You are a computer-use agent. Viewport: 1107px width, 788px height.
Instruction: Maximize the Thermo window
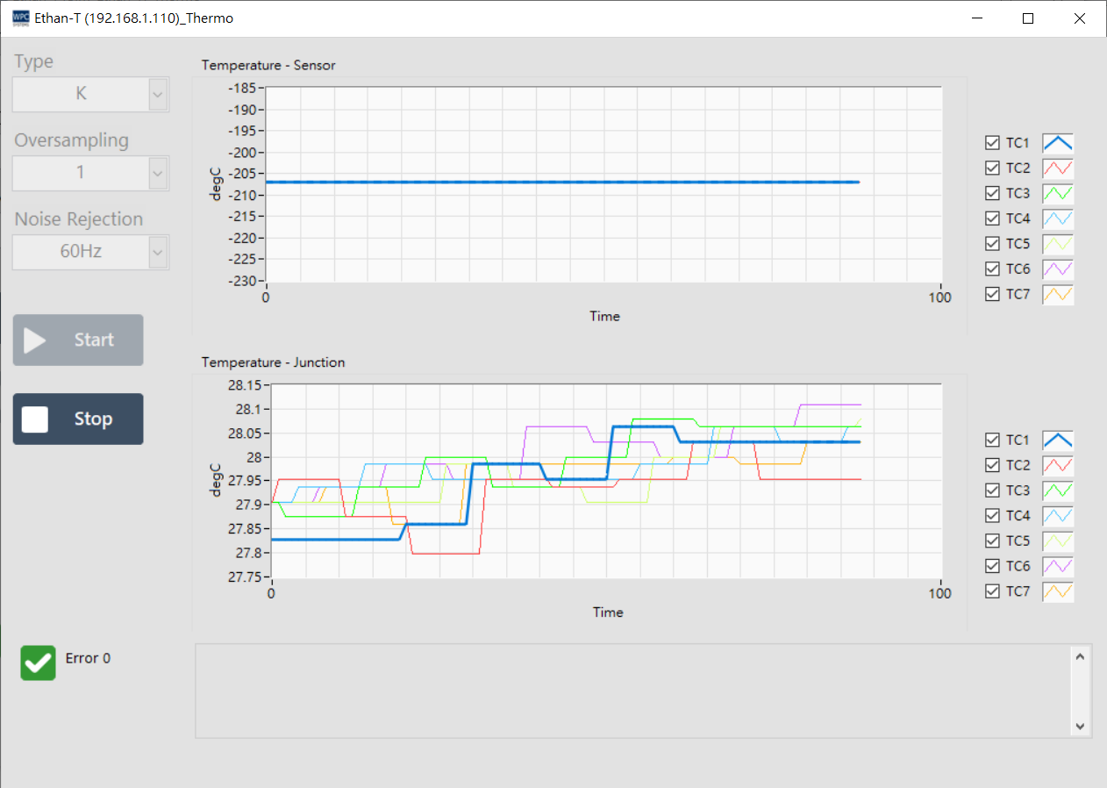(1028, 18)
